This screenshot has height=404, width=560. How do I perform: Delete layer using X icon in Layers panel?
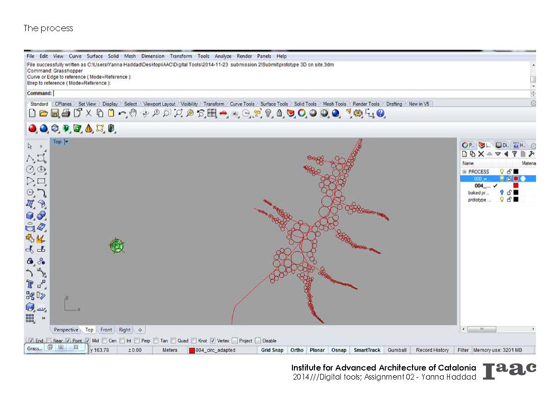click(481, 154)
